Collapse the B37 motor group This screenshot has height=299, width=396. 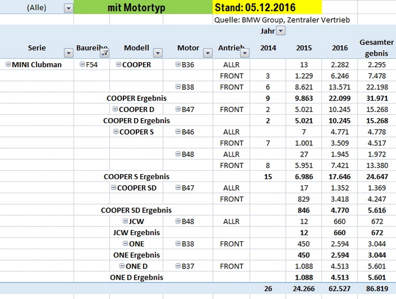[x=178, y=266]
